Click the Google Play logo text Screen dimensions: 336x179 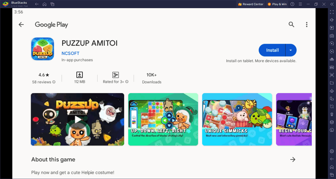click(51, 25)
